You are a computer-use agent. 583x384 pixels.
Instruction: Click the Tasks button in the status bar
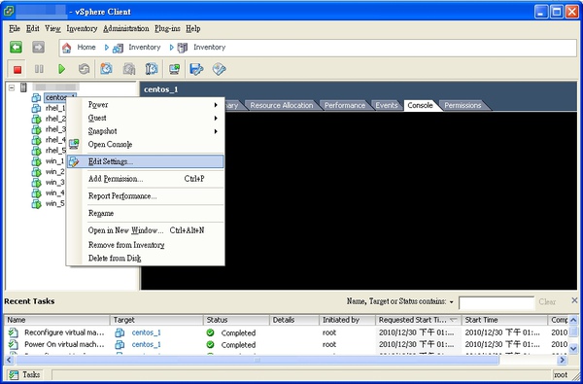coord(24,375)
